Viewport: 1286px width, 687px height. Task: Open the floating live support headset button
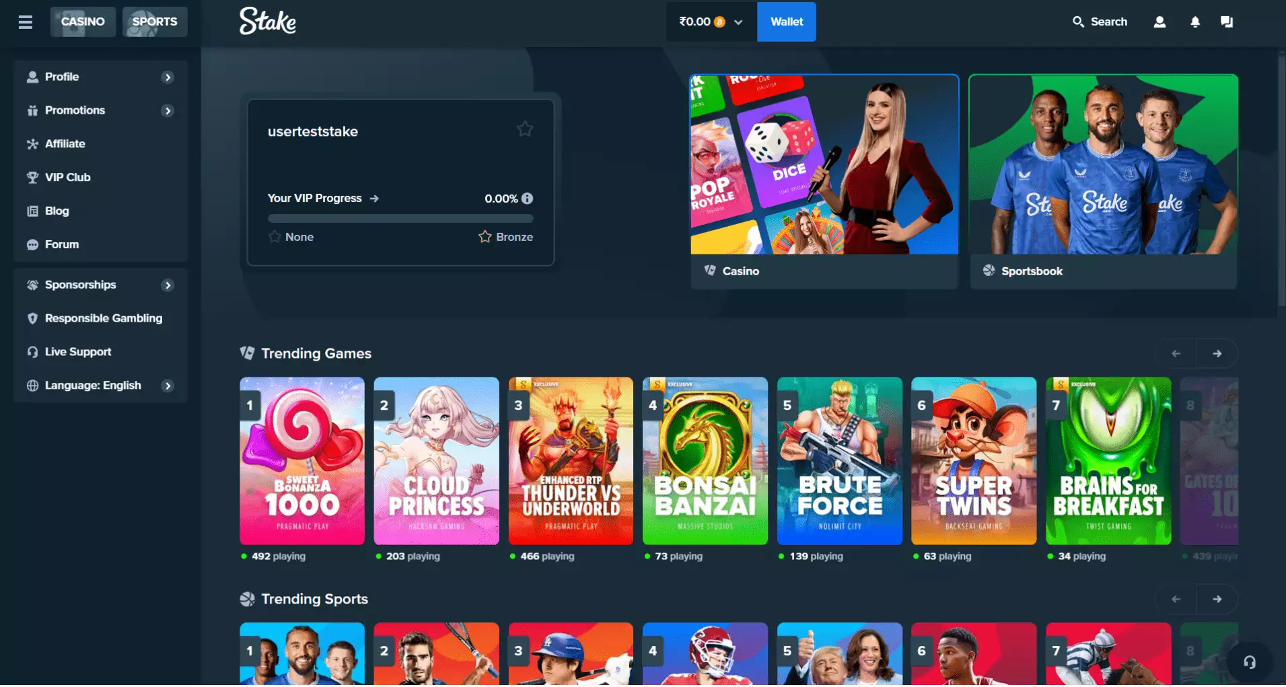1250,662
